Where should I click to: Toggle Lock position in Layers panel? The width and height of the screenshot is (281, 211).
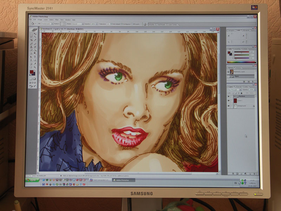coord(239,93)
